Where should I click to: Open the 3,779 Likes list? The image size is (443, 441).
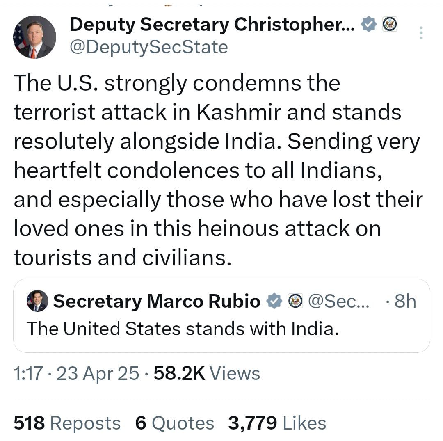pos(277,423)
